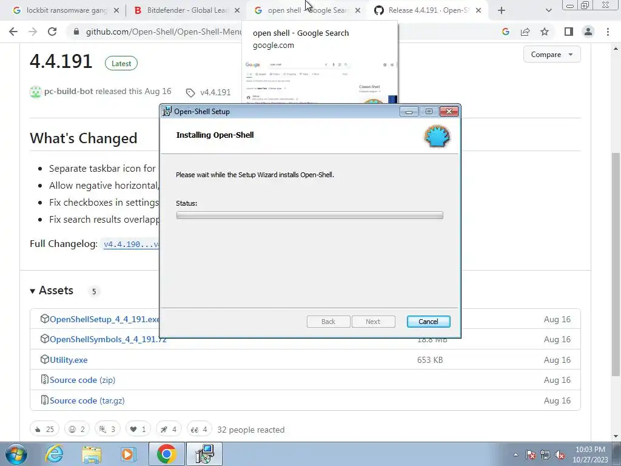Viewport: 621px width, 466px height.
Task: Click package icon next to Utility.exe
Action: click(x=44, y=359)
